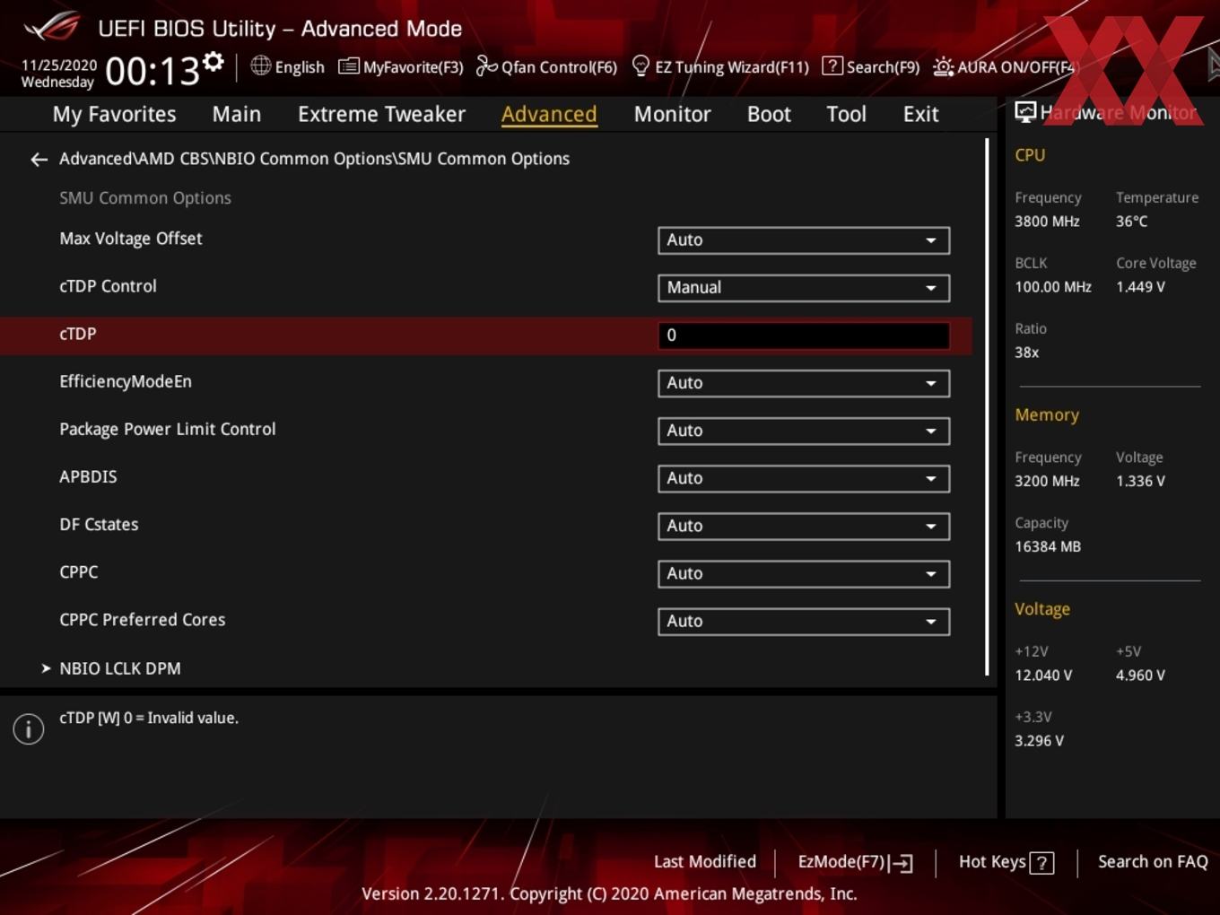
Task: Open Qfan Control(F6) fan icon
Action: (486, 65)
